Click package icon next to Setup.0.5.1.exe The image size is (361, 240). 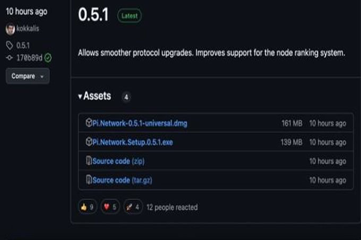click(x=89, y=141)
